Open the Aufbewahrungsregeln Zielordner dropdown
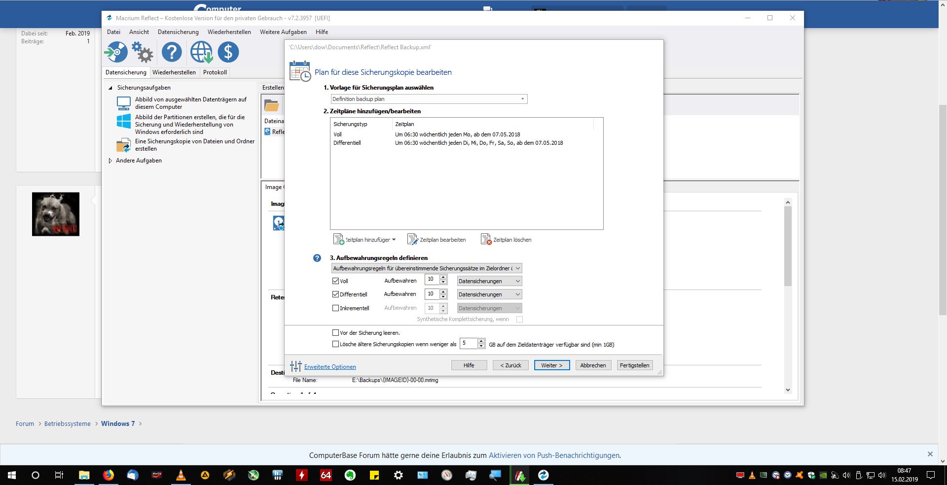The image size is (947, 485). (x=427, y=268)
